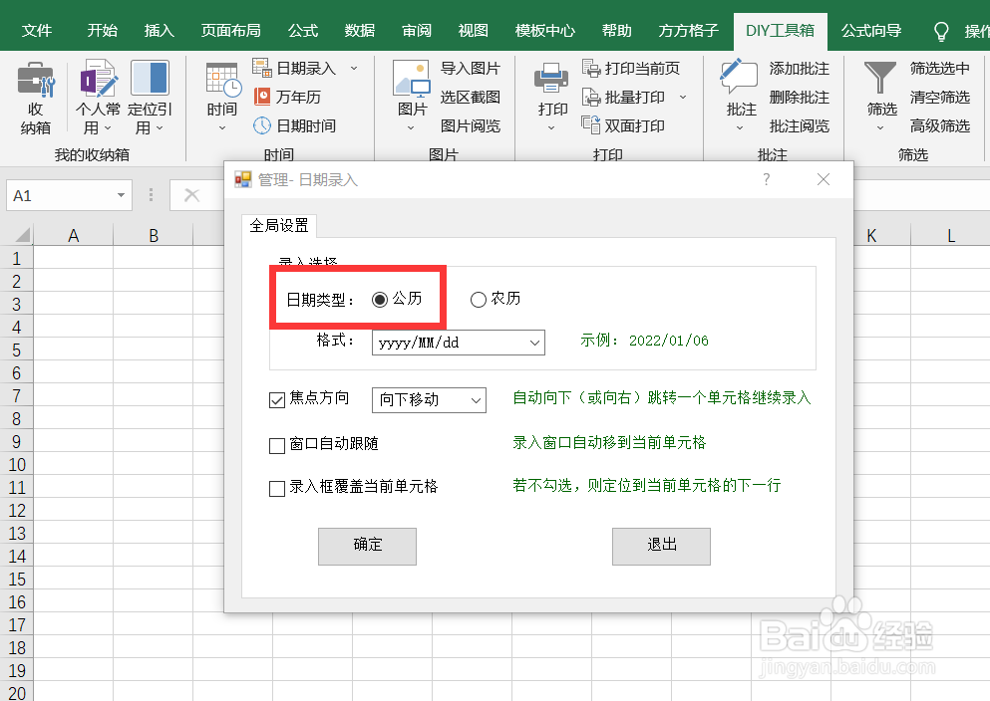The height and width of the screenshot is (701, 990).
Task: Select the 全局设置 dialog tab
Action: [280, 226]
